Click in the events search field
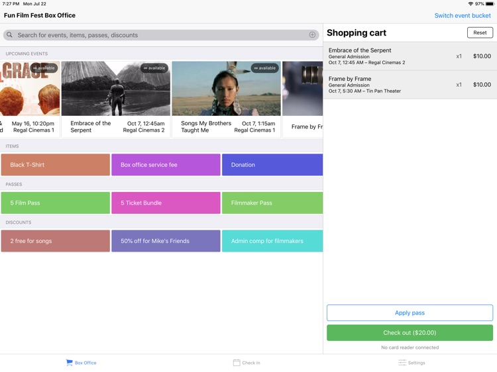Viewport: 497px width, 372px height. point(159,35)
